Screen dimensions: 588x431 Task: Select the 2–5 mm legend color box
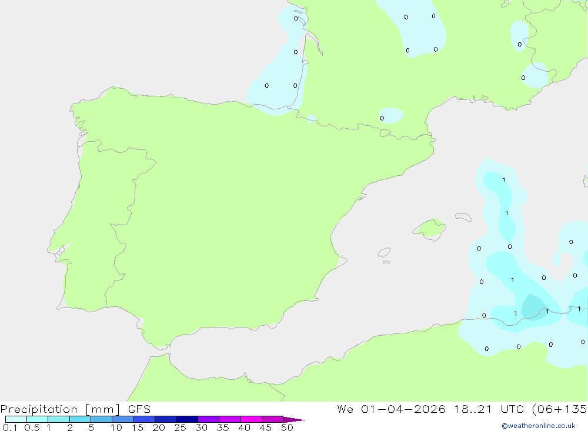pos(80,419)
